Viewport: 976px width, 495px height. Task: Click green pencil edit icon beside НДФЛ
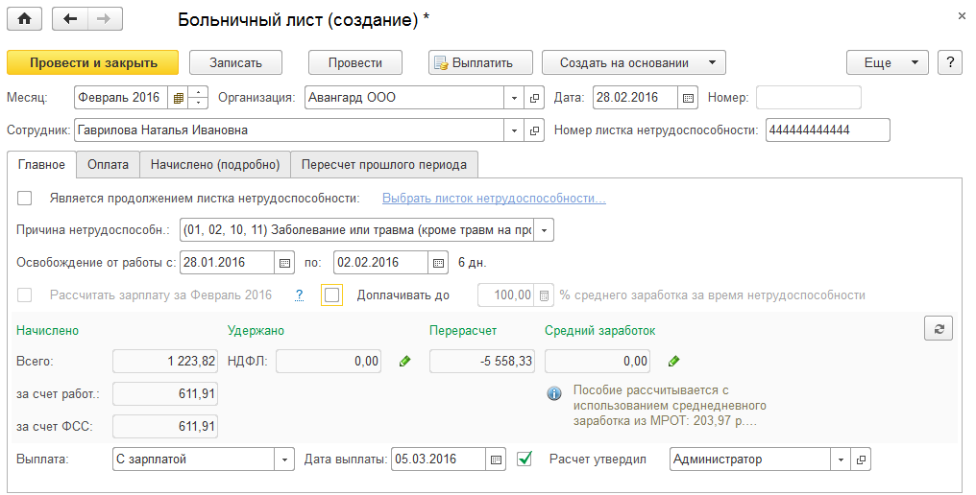point(404,362)
